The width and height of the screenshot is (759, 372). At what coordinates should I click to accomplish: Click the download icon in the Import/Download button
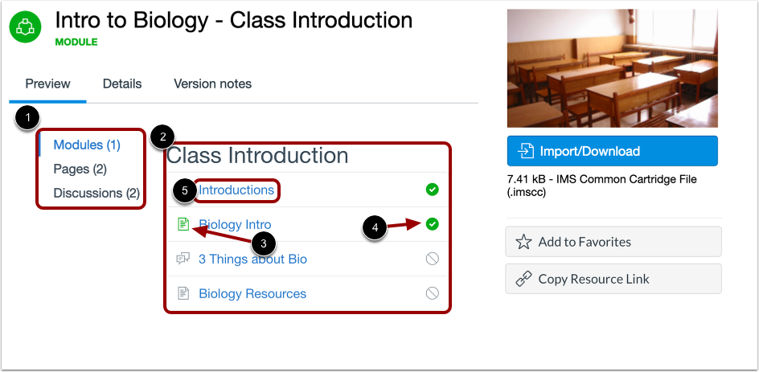527,151
